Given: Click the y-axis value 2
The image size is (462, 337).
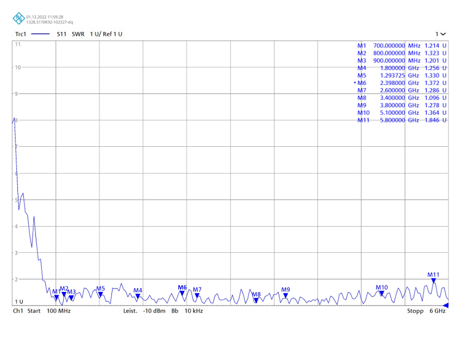Looking at the screenshot, I should (16, 279).
